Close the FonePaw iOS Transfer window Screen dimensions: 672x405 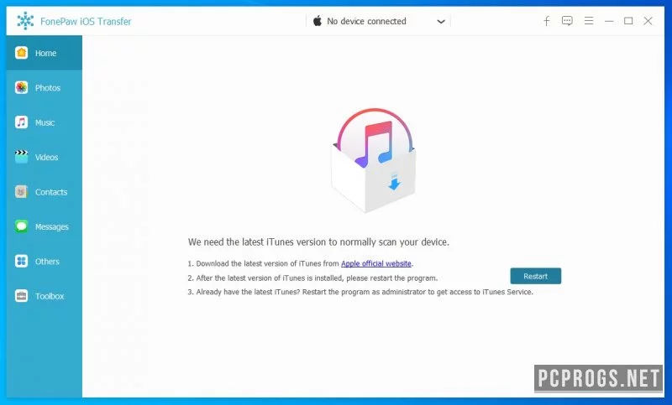coord(648,20)
